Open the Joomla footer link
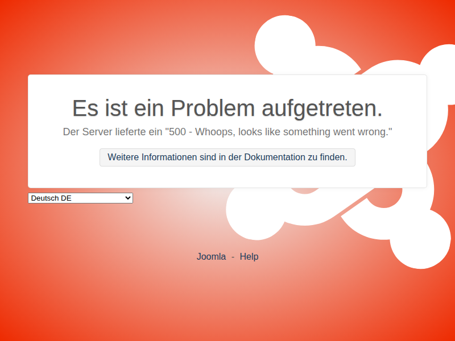Screen dimensions: 455x341 point(211,256)
